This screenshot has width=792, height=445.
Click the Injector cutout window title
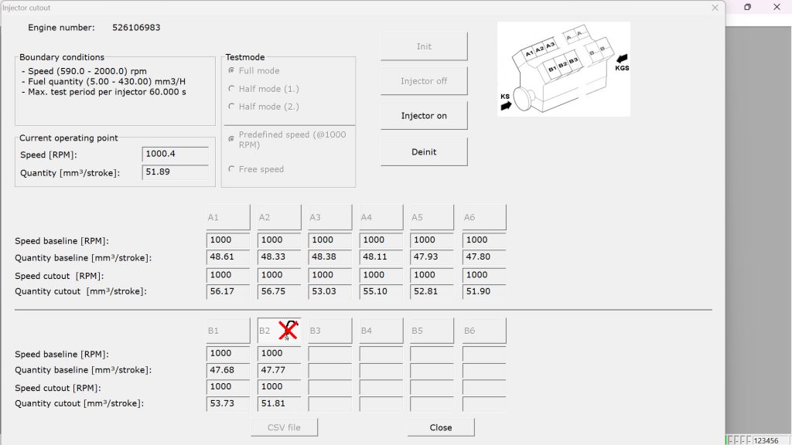pos(26,8)
